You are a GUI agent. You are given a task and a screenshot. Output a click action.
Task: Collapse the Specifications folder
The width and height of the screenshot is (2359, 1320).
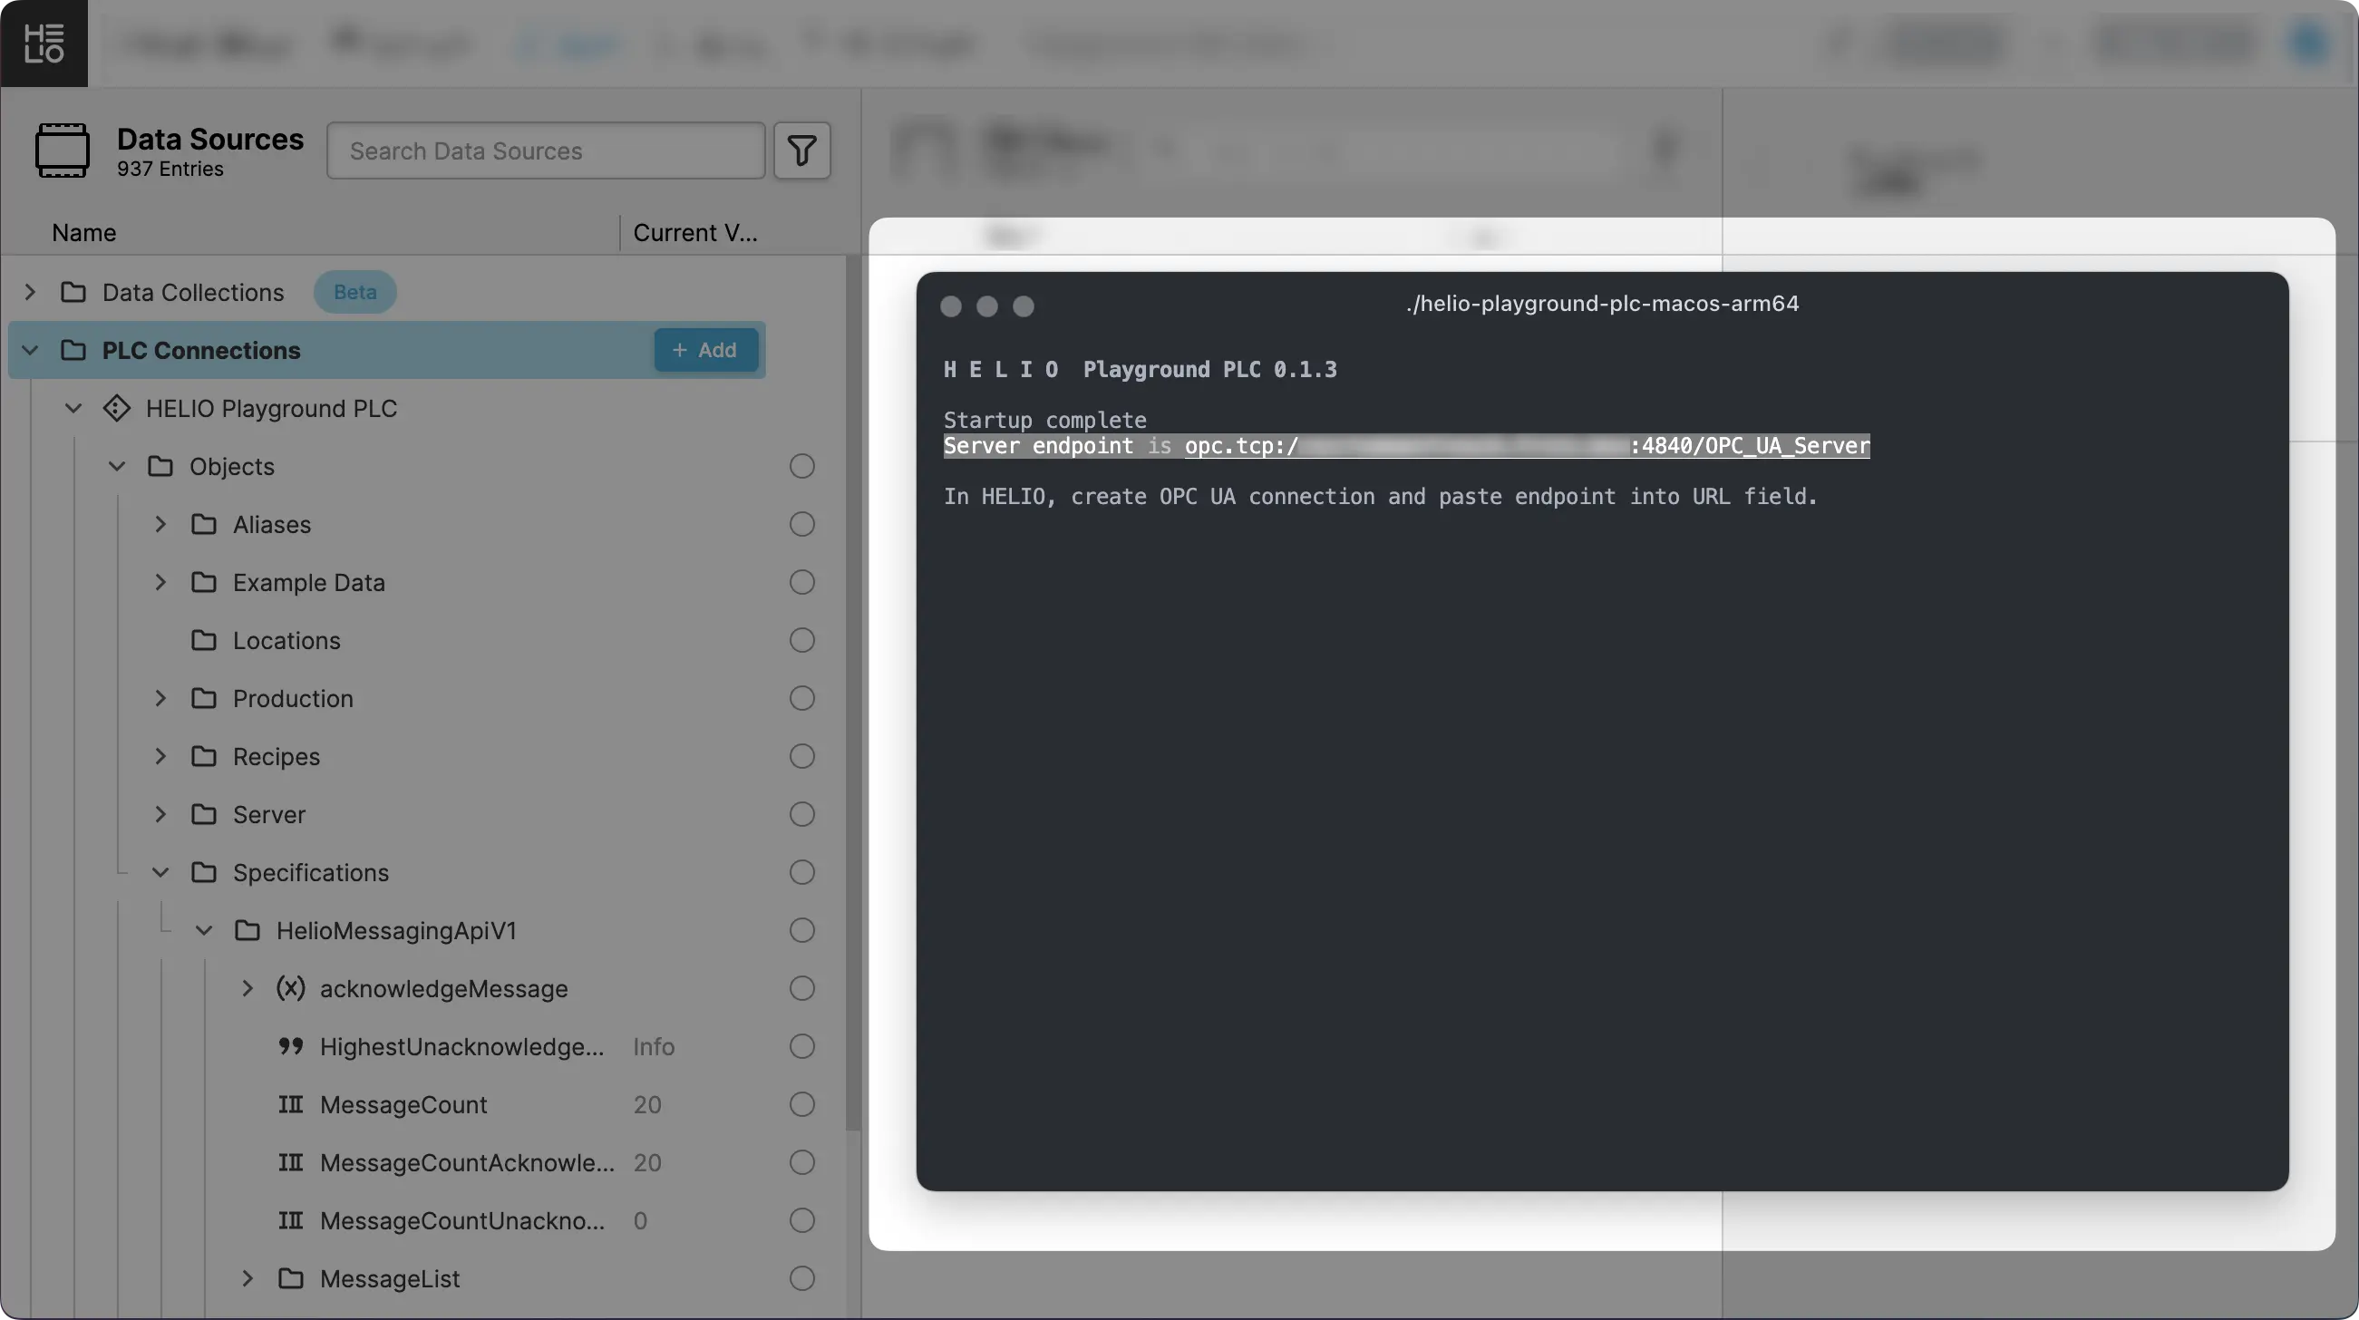click(160, 872)
